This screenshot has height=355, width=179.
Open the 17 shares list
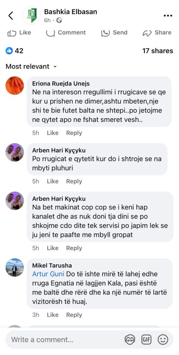158,51
